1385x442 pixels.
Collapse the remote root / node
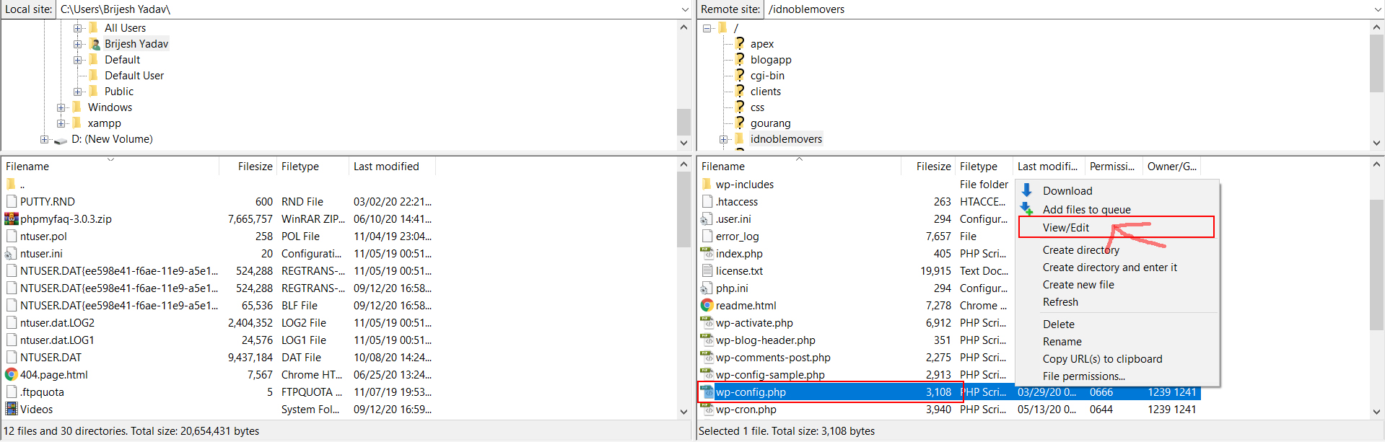click(707, 28)
